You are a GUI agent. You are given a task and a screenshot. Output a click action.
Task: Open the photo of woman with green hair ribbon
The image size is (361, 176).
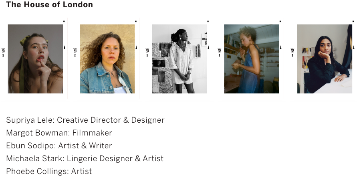(x=35, y=59)
